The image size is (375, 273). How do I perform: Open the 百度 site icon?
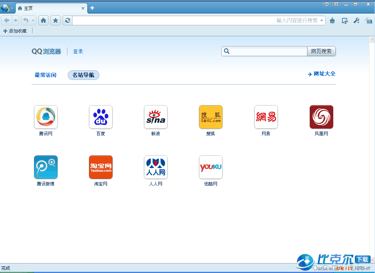click(x=101, y=117)
